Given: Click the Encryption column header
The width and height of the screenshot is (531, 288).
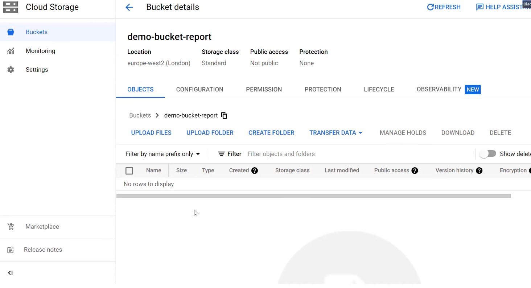Looking at the screenshot, I should [513, 170].
